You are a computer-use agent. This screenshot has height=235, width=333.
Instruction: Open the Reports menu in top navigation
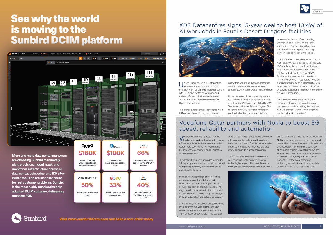click(x=81, y=54)
